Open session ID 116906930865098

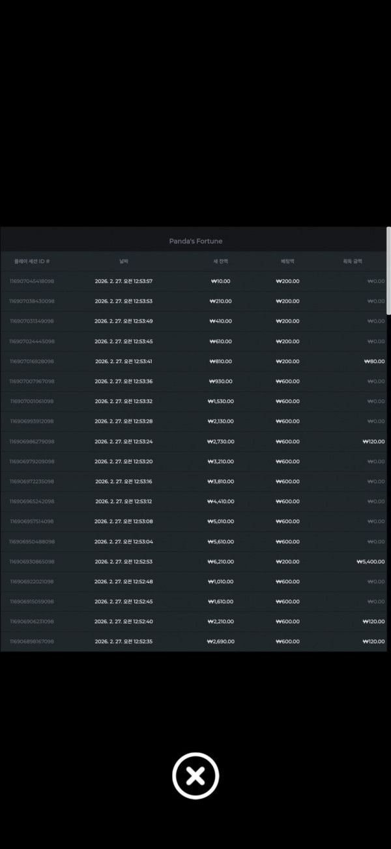32,562
